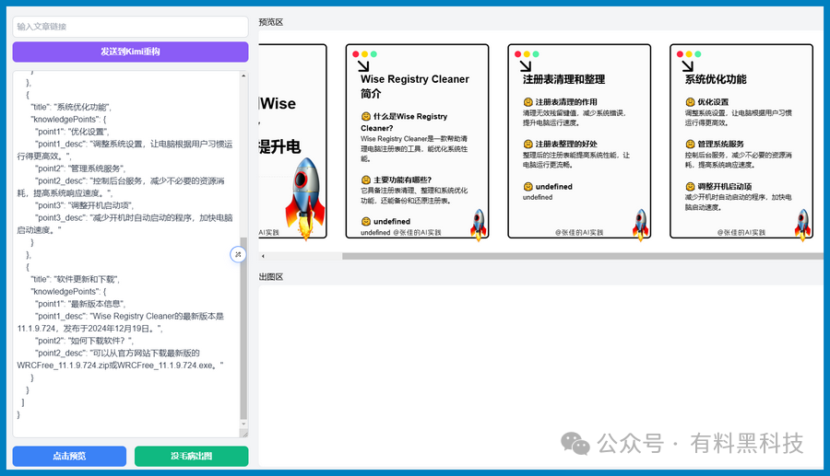Click the "title": "系统优化功能" JSON line
The height and width of the screenshot is (476, 830).
pos(71,107)
